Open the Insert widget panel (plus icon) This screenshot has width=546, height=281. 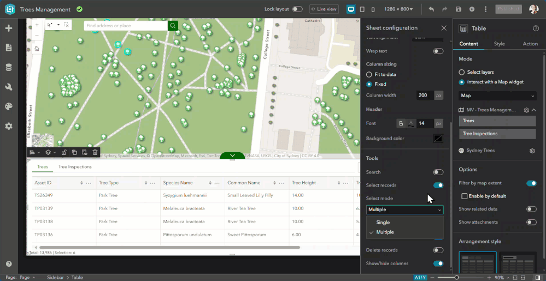(x=9, y=28)
